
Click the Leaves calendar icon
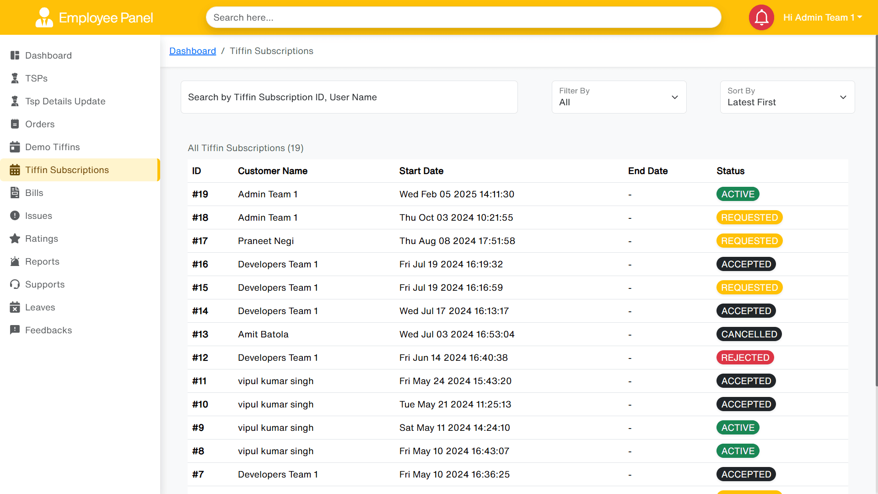point(15,307)
